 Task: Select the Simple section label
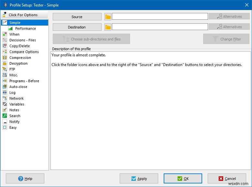tap(15, 23)
